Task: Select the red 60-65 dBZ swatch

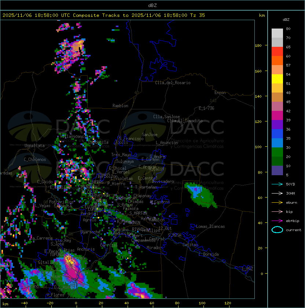Action: point(277,52)
